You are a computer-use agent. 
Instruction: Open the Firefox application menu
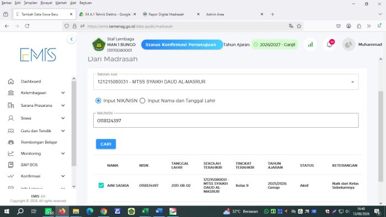pyautogui.click(x=379, y=26)
